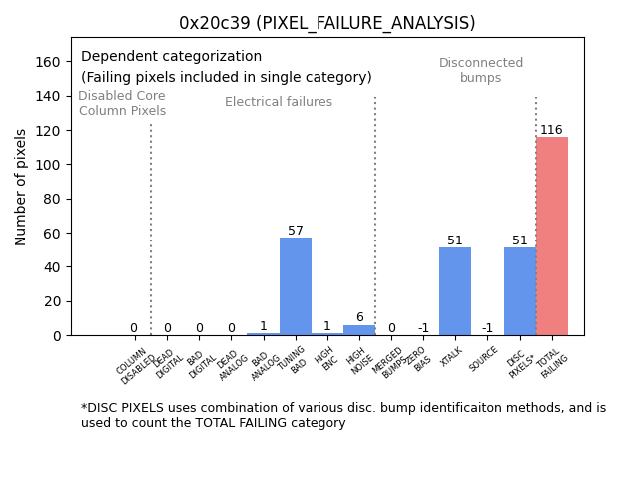Screen dimensions: 639x479
Task: Click the "Disconnected bumps" annotation
Action: 481,70
